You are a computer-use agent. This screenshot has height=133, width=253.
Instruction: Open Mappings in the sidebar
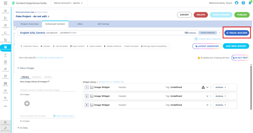click(6, 84)
